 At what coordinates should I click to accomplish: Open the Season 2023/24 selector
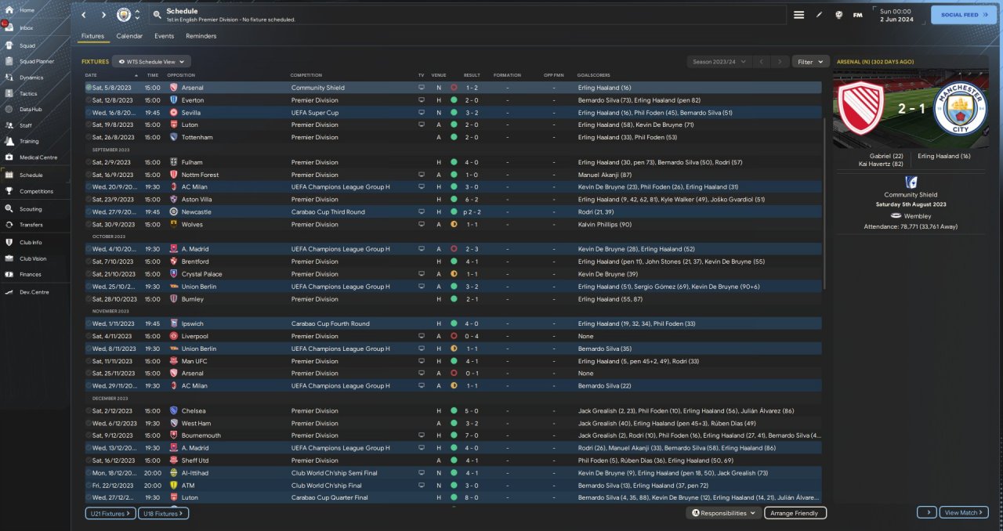(x=719, y=61)
